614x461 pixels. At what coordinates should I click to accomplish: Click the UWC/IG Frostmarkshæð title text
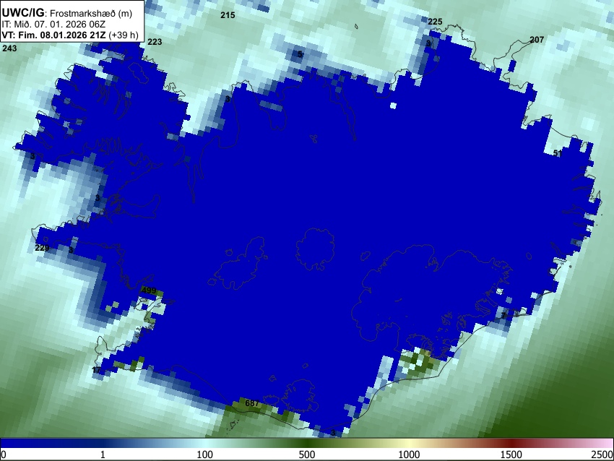pos(67,13)
